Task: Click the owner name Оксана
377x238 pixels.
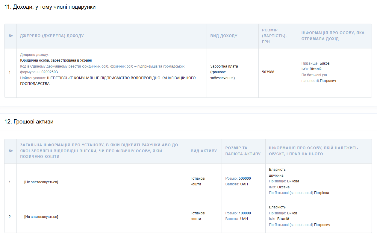Action: tap(283, 187)
